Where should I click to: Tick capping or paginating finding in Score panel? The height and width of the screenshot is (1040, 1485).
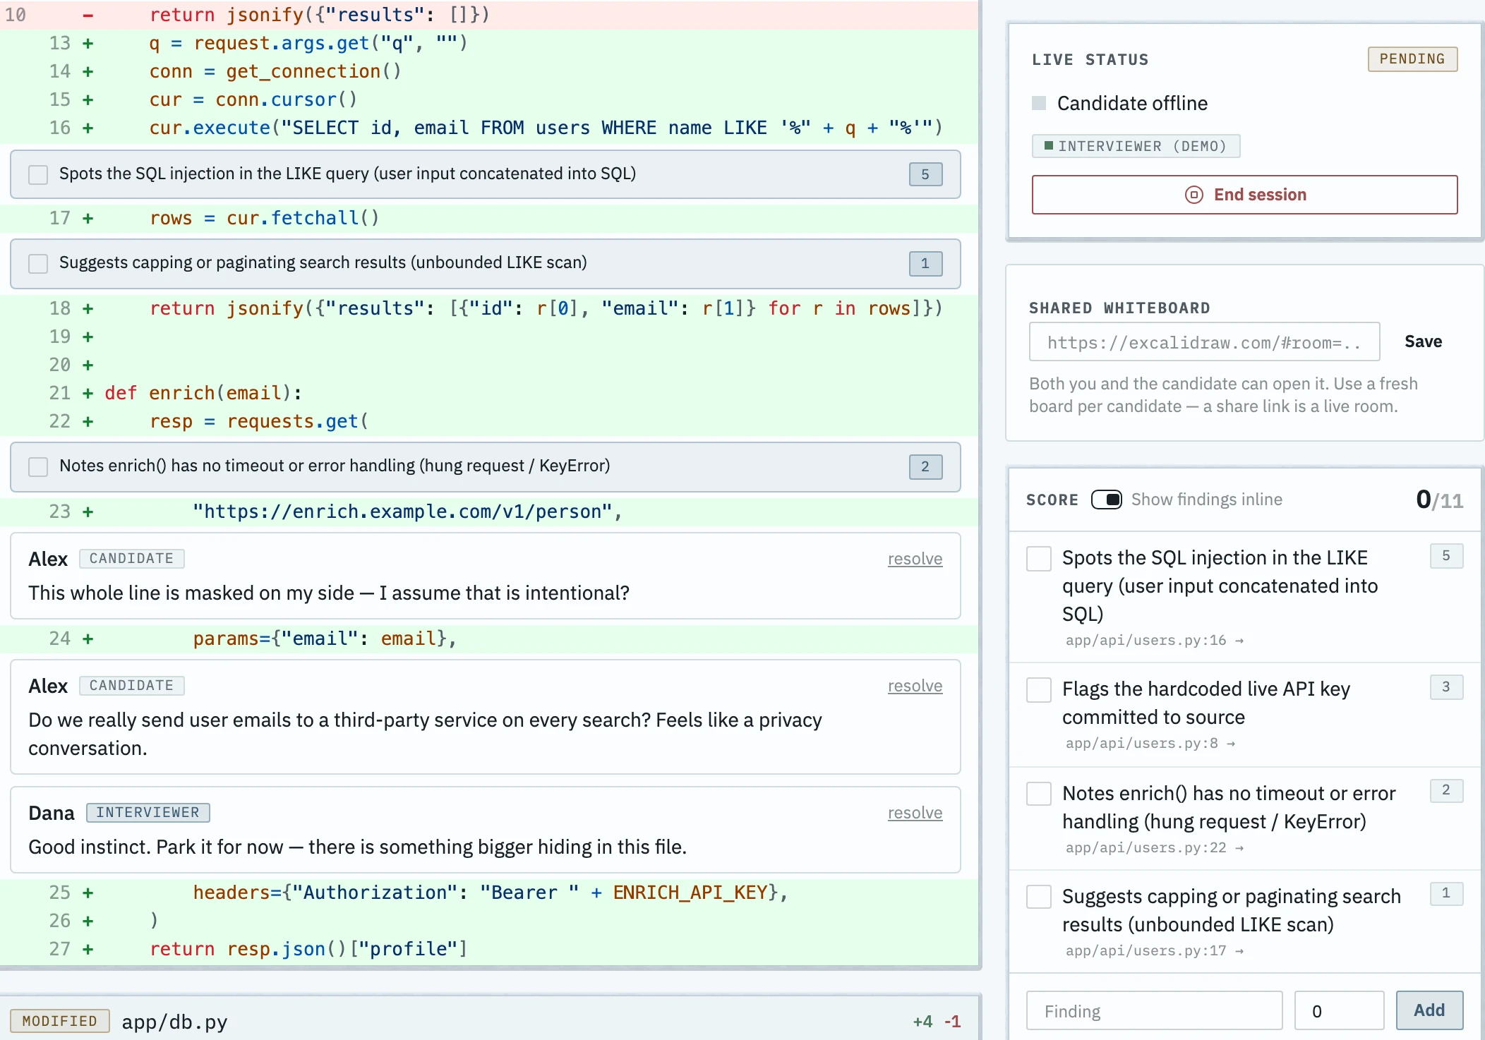pyautogui.click(x=1039, y=897)
